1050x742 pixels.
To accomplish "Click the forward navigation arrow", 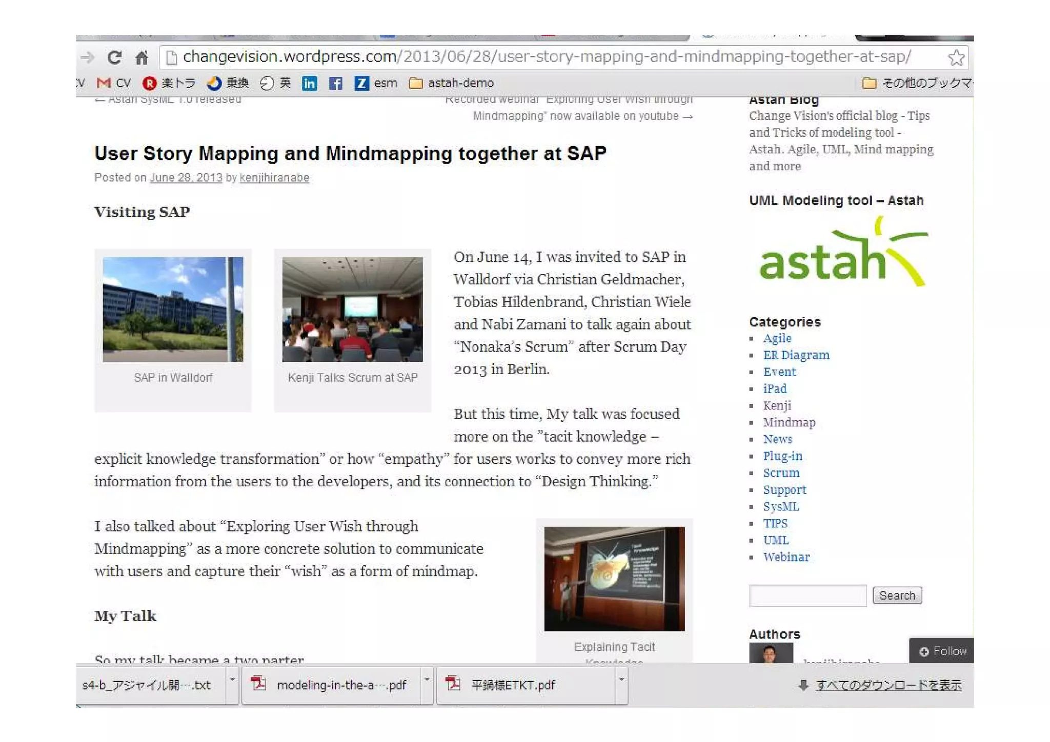I will (x=88, y=57).
